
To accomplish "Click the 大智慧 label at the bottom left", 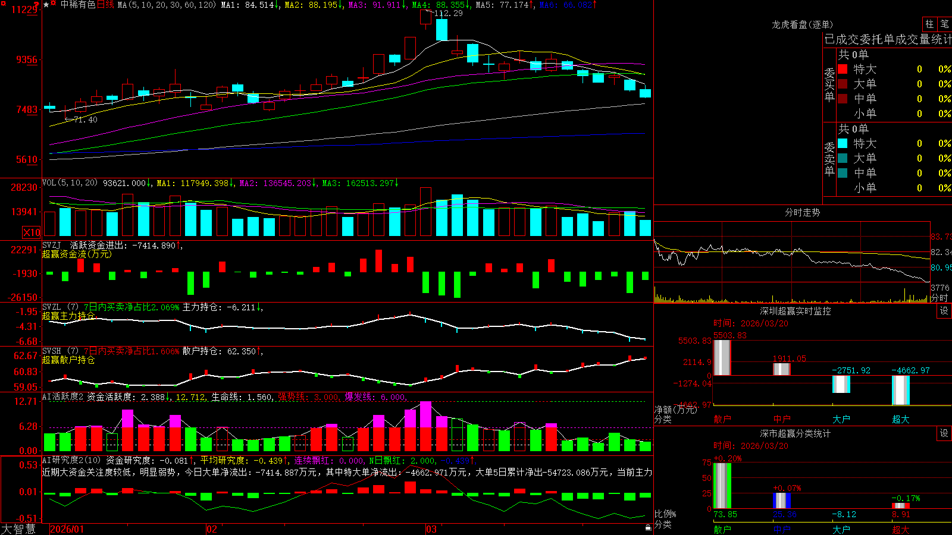I will [18, 529].
